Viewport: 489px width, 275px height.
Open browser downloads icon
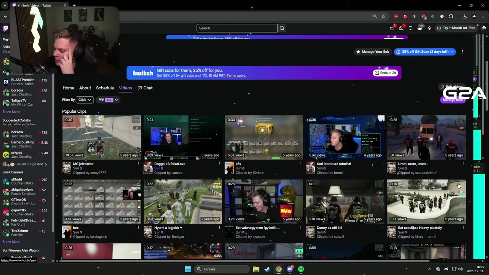point(465,16)
